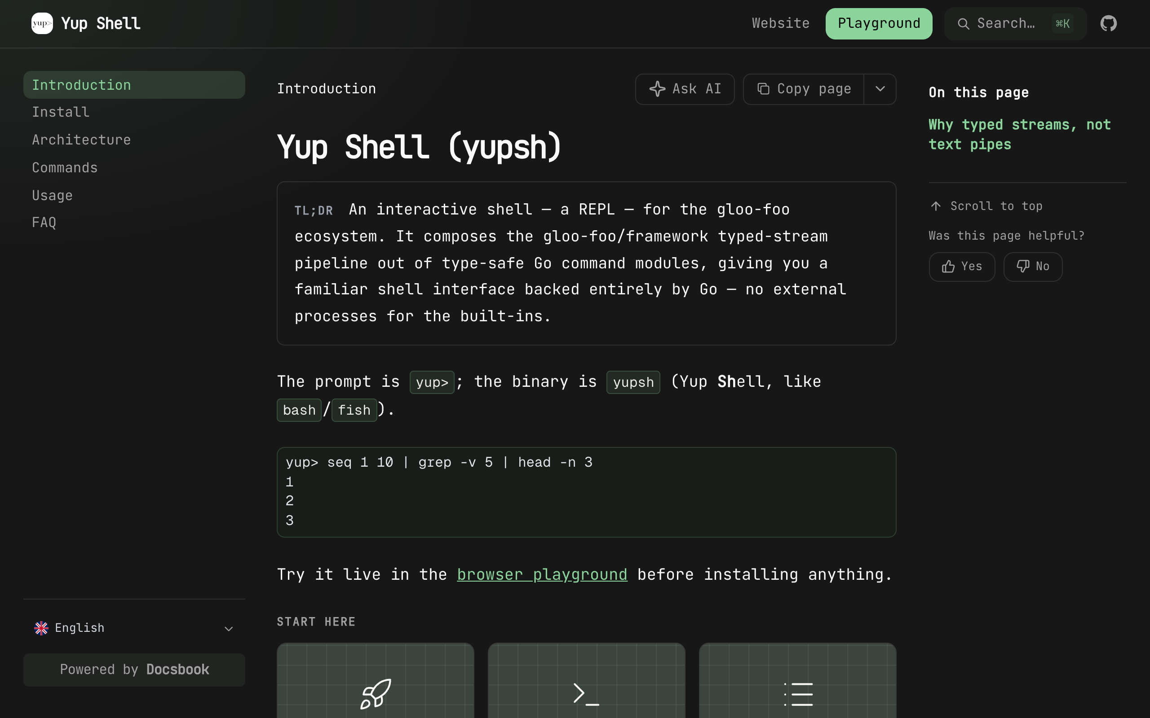Click the START HERE label
Screen dimensions: 1150x718
316,622
